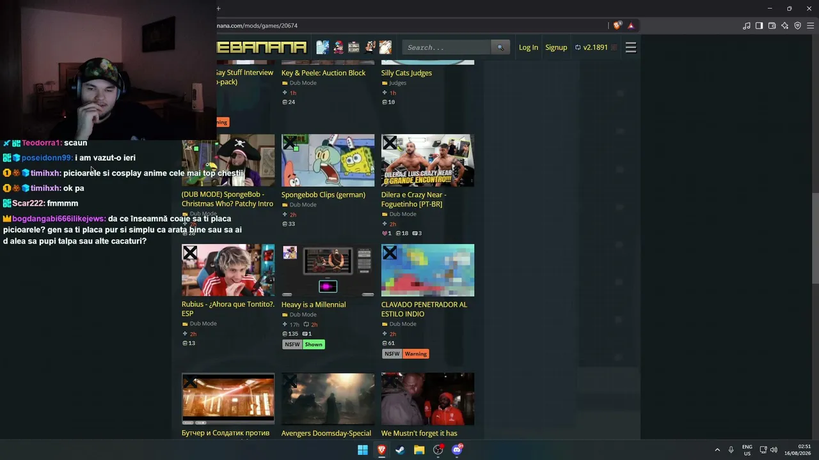This screenshot has height=460, width=819.
Task: Click the Brave VPN shield icon
Action: 797,26
